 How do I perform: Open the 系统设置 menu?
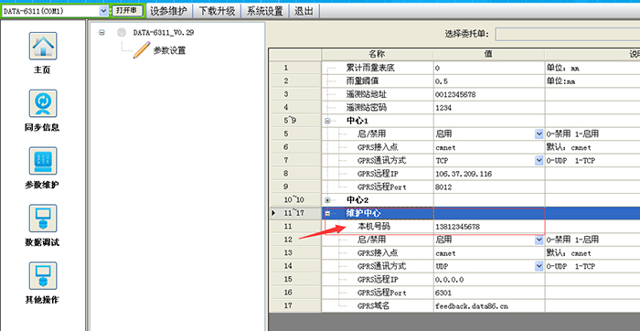[265, 11]
